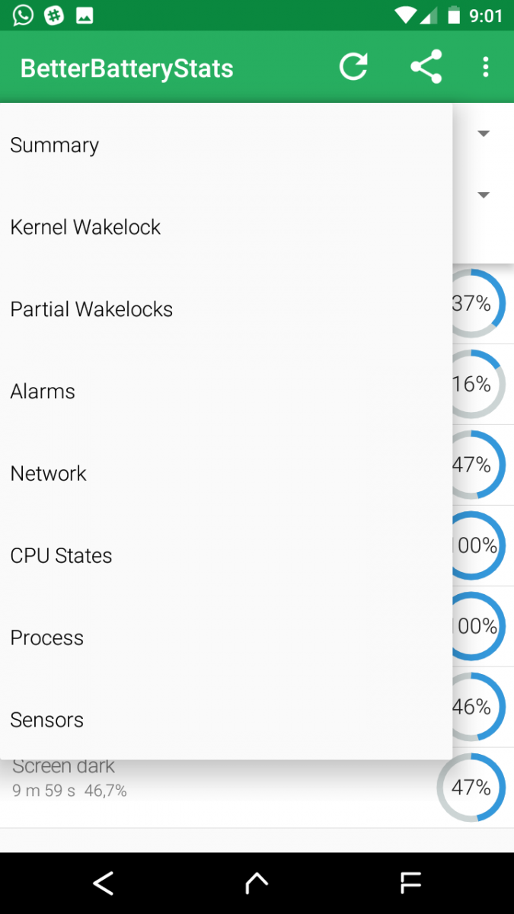This screenshot has width=514, height=914.
Task: Choose Partial Wakelocks view
Action: point(91,309)
